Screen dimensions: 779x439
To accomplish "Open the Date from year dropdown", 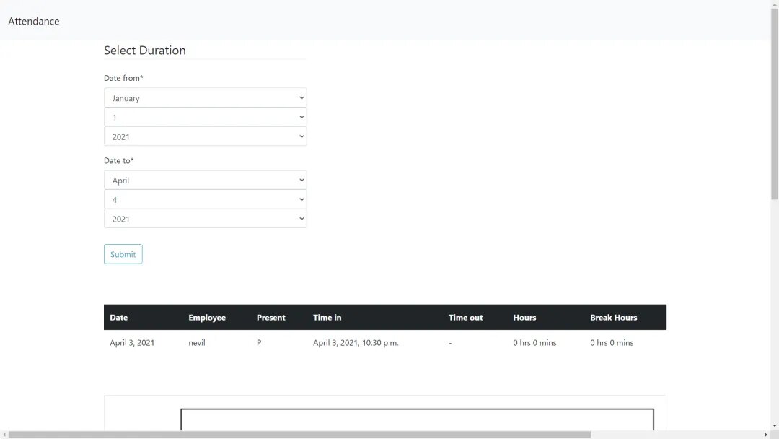I will tap(205, 136).
